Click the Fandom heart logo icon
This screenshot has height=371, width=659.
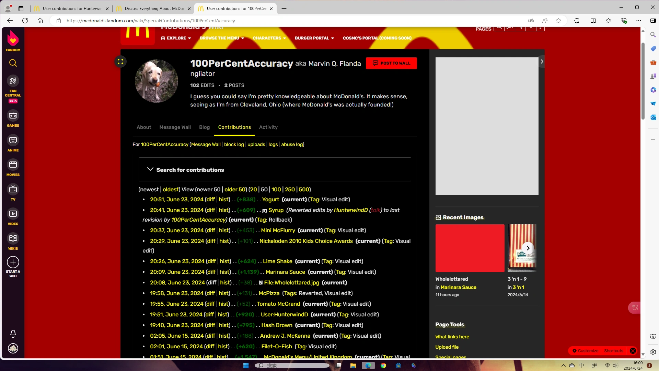click(x=13, y=40)
